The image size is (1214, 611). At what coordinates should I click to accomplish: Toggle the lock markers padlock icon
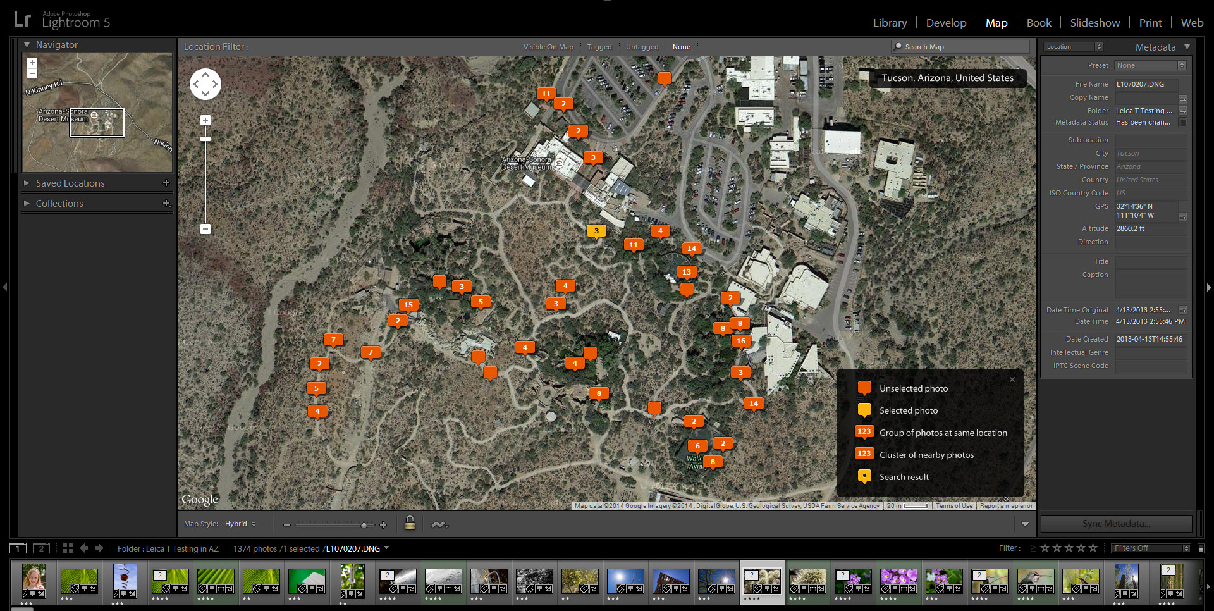[410, 523]
